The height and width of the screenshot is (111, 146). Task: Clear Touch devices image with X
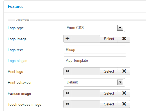(124, 104)
